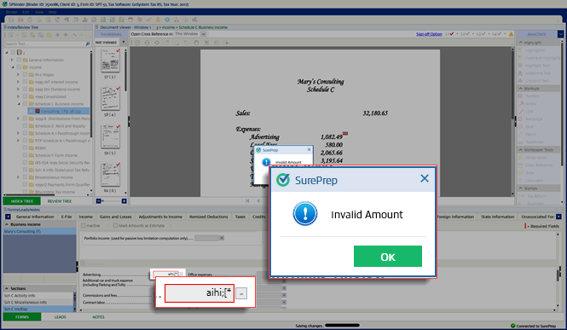Click the thumbnail zoom slider track

[x=112, y=201]
